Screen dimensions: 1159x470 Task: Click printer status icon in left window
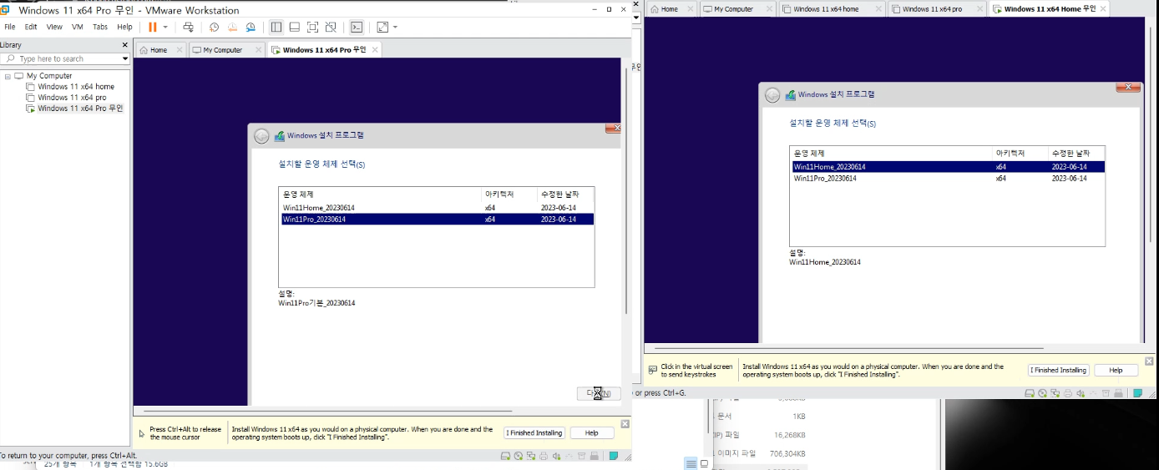pos(544,456)
